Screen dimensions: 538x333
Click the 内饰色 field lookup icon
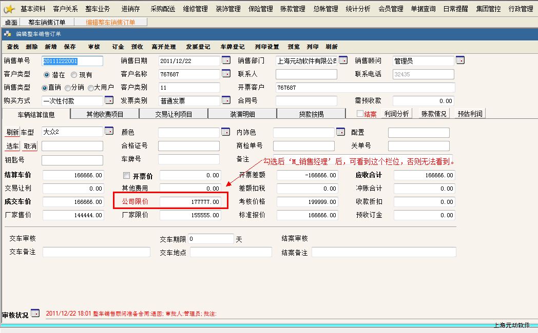[340, 132]
